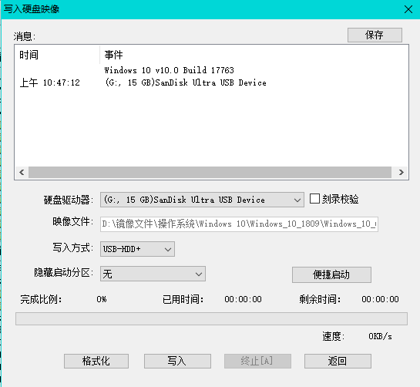Screen dimensions: 420x387
Task: Click the write progress bar
Action: (211, 318)
